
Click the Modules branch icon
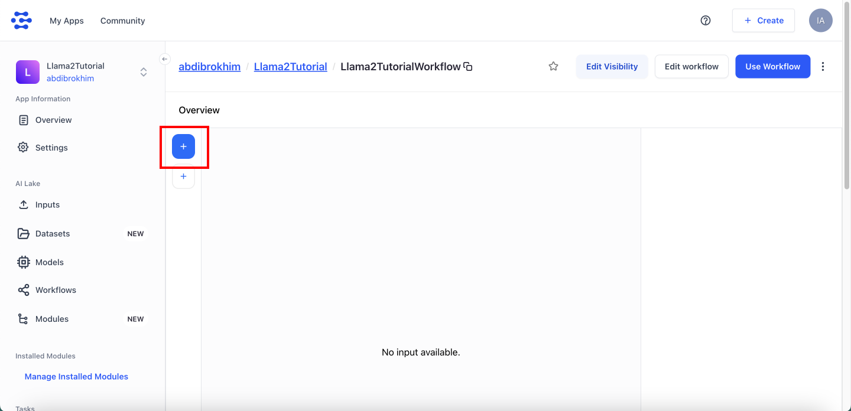[x=24, y=319]
